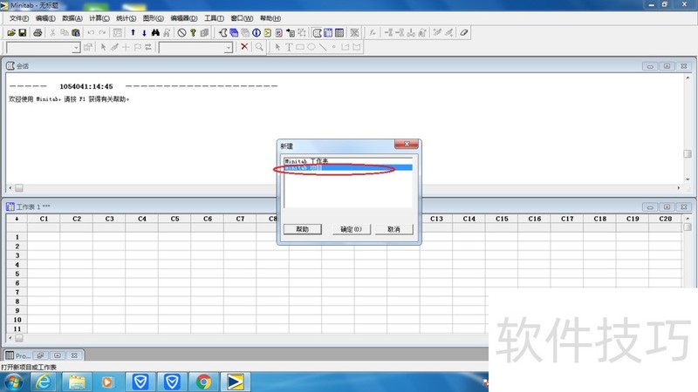Show the worksheet window toolbar icon
Image resolution: width=698 pixels, height=392 pixels.
(x=328, y=33)
